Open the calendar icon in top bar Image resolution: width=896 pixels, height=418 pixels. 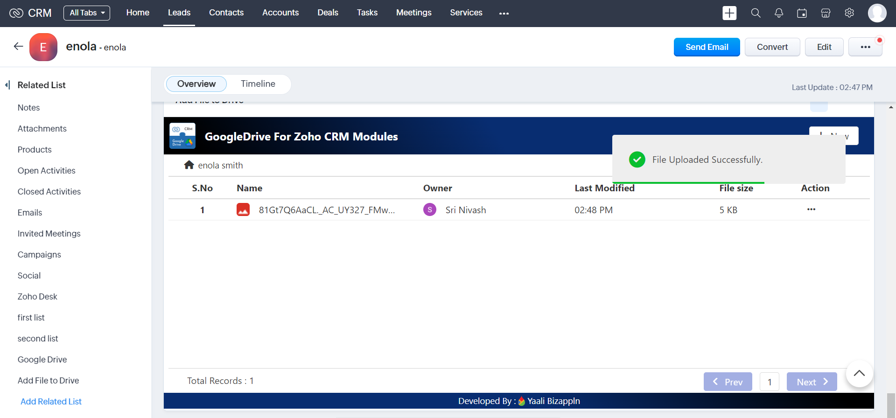pos(802,13)
